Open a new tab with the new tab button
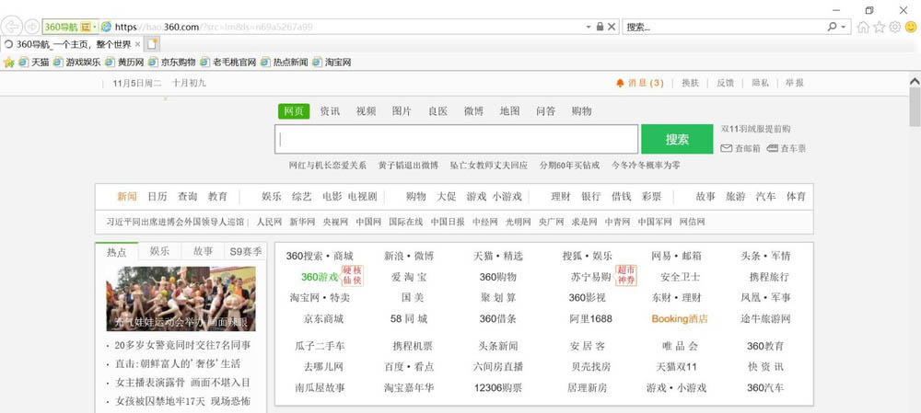Screen dimensions: 921x413 [152, 44]
